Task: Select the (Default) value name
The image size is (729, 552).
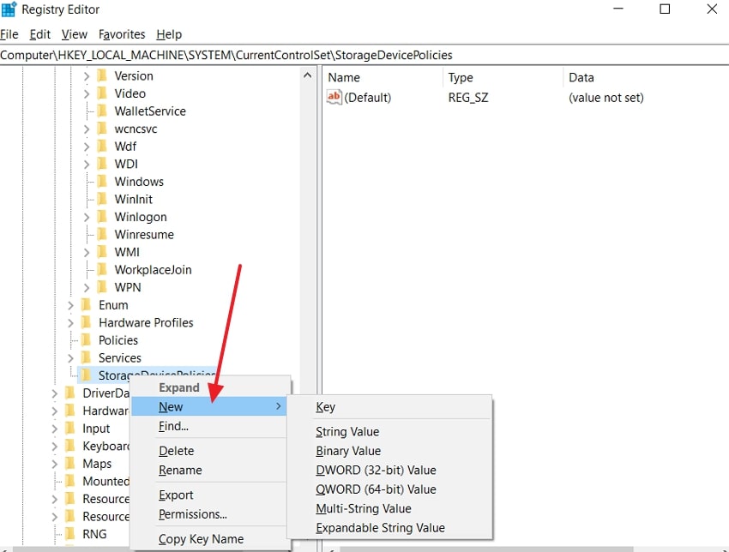Action: click(368, 98)
